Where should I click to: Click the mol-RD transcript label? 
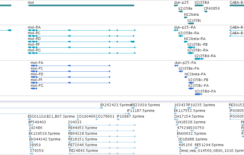(34, 39)
